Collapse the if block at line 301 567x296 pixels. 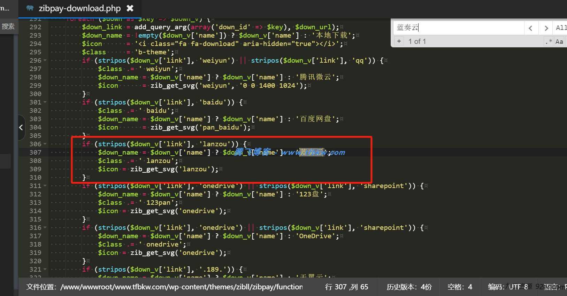(x=45, y=102)
